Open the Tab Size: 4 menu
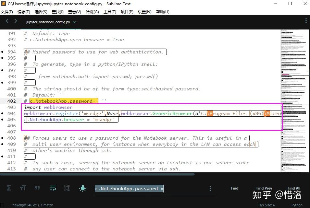This screenshot has height=208, width=310. [x=266, y=205]
